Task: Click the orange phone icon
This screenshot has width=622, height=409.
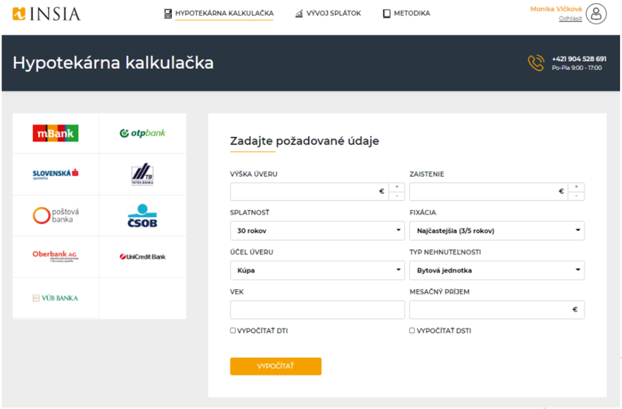Action: (x=536, y=63)
